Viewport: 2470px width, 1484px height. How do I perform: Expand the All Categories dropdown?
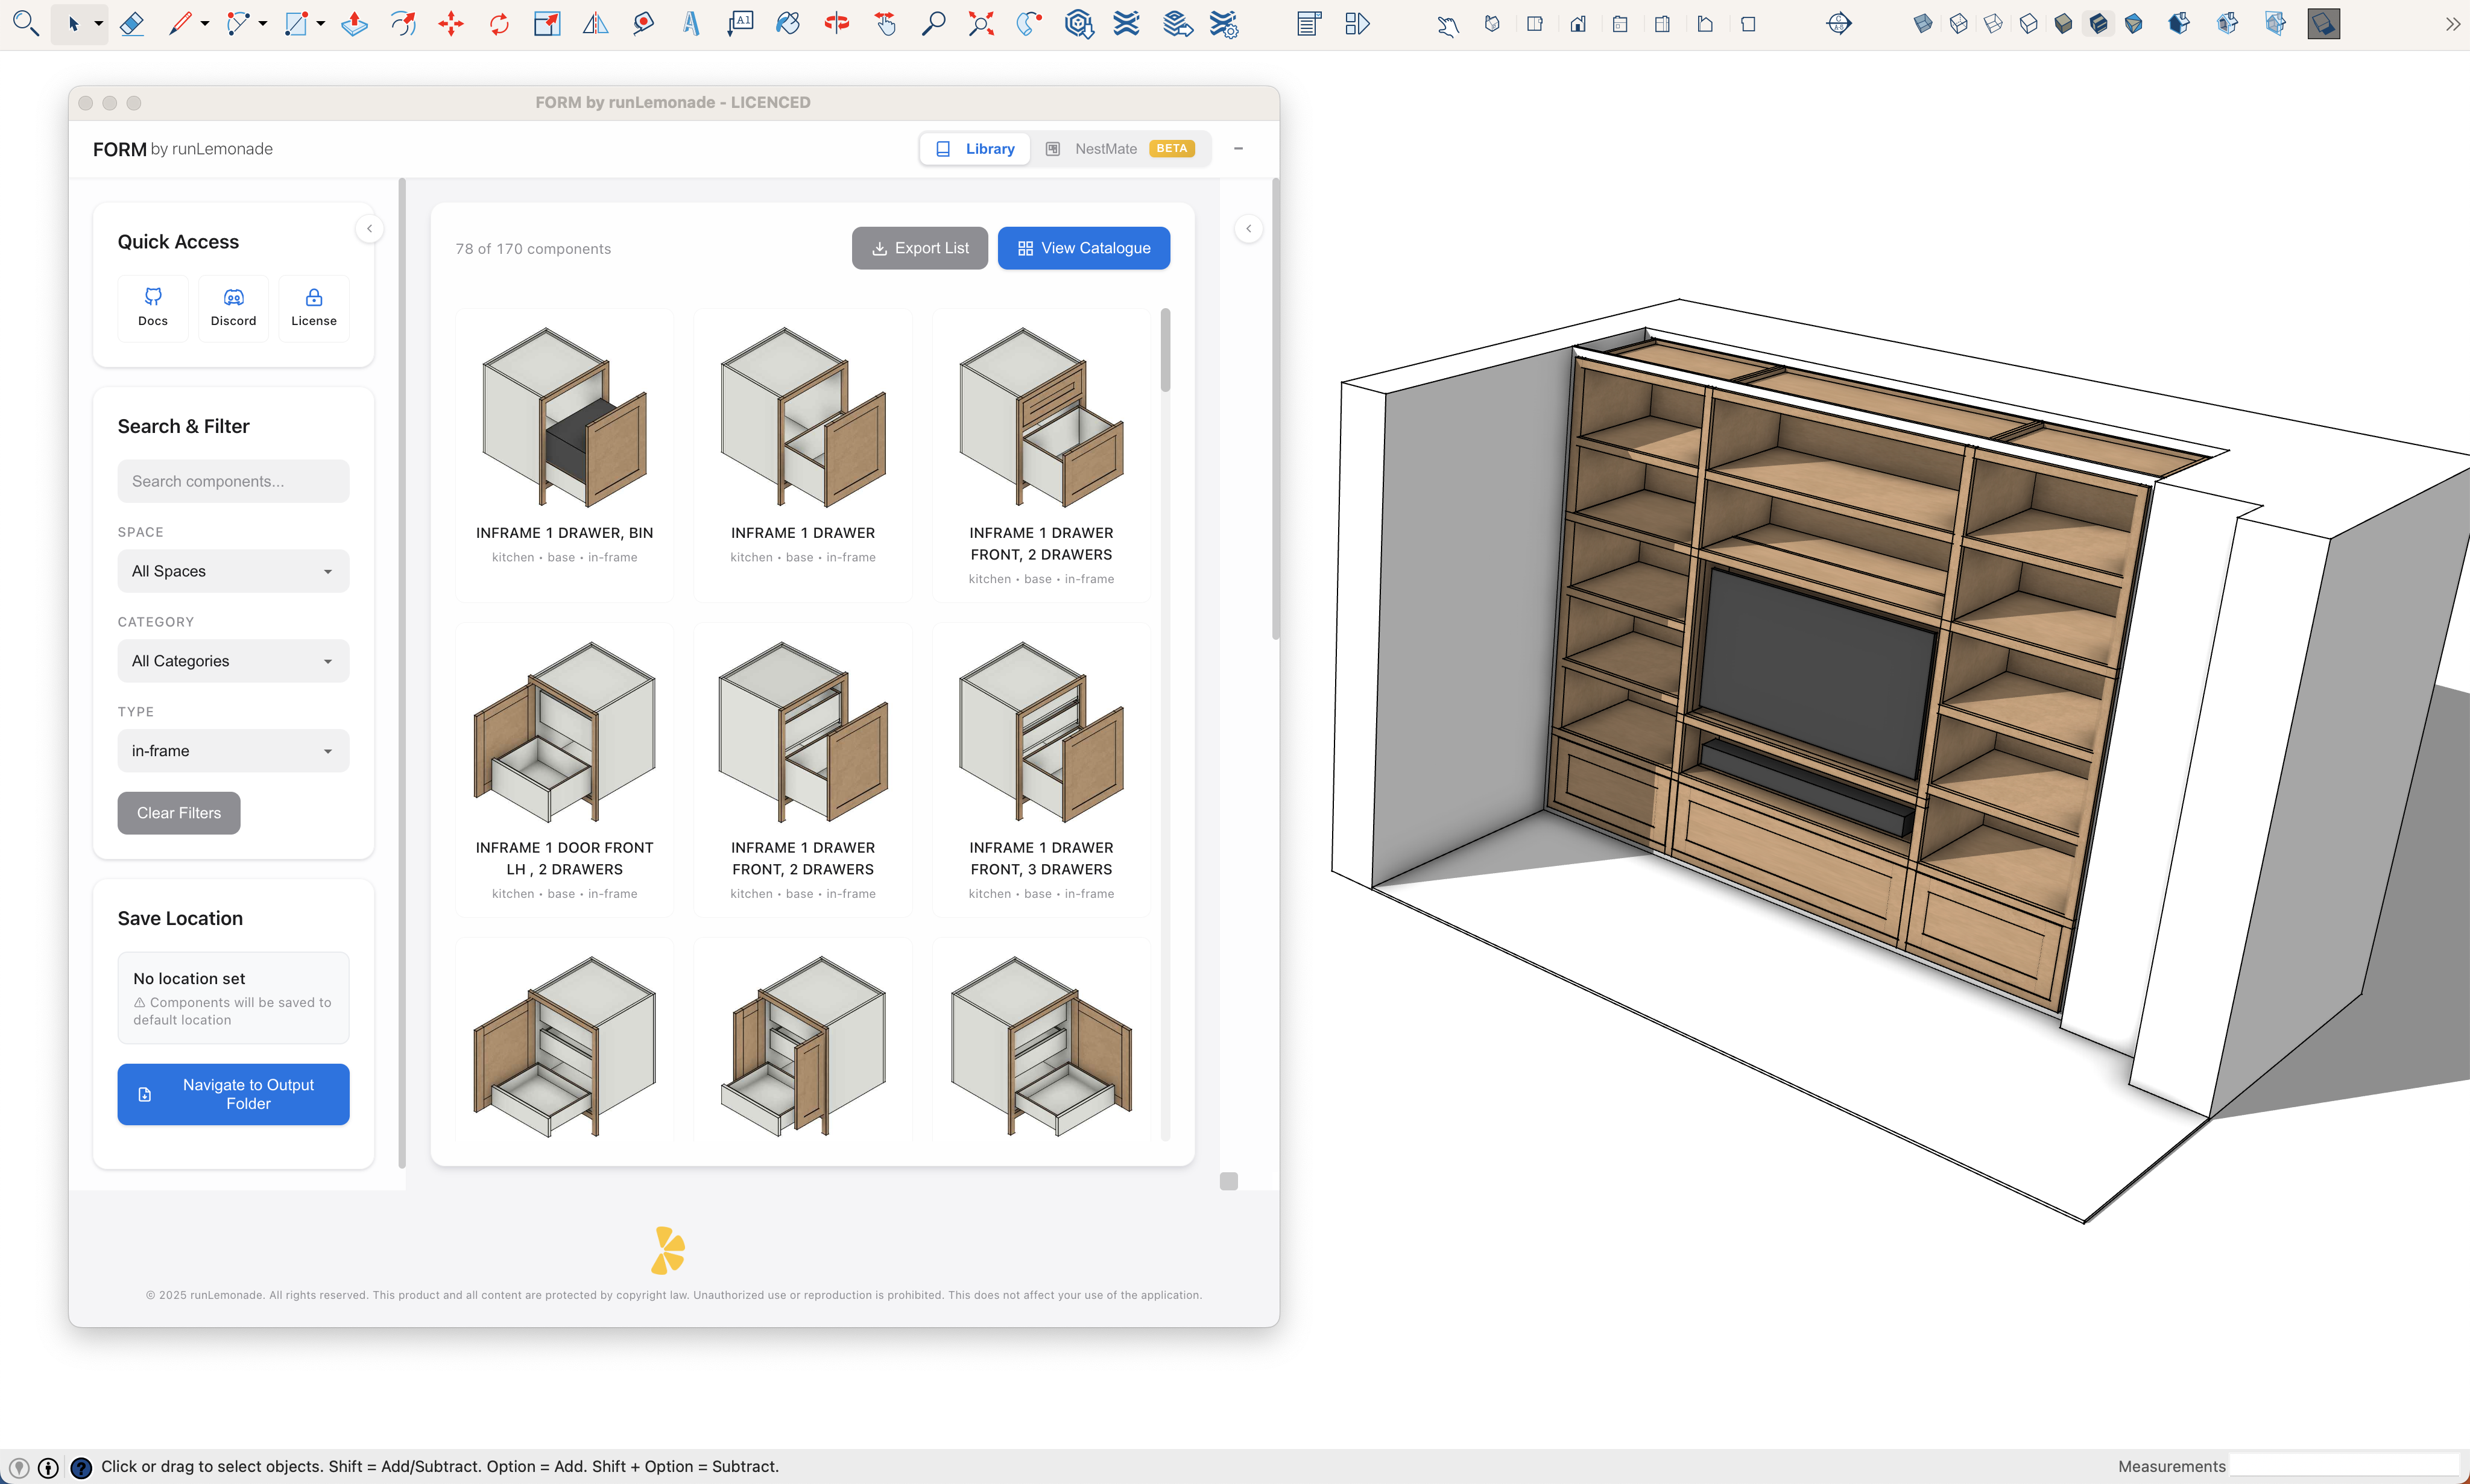pyautogui.click(x=233, y=661)
